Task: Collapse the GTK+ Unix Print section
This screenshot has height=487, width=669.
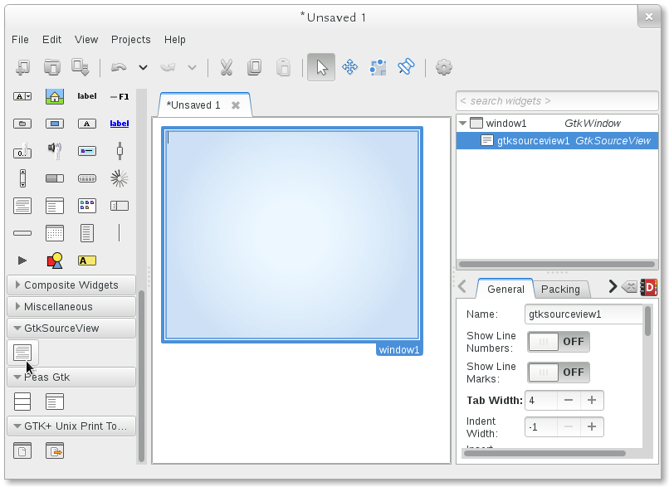Action: tap(71, 426)
